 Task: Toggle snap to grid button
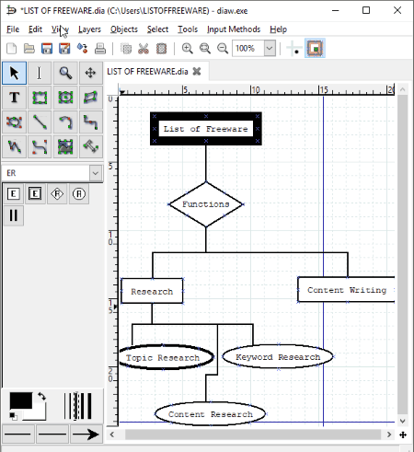click(x=293, y=49)
